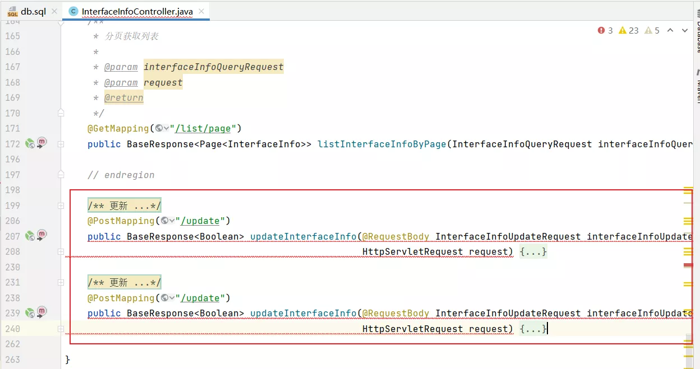
Task: Collapse region via fold marker on line 197
Action: click(x=61, y=175)
